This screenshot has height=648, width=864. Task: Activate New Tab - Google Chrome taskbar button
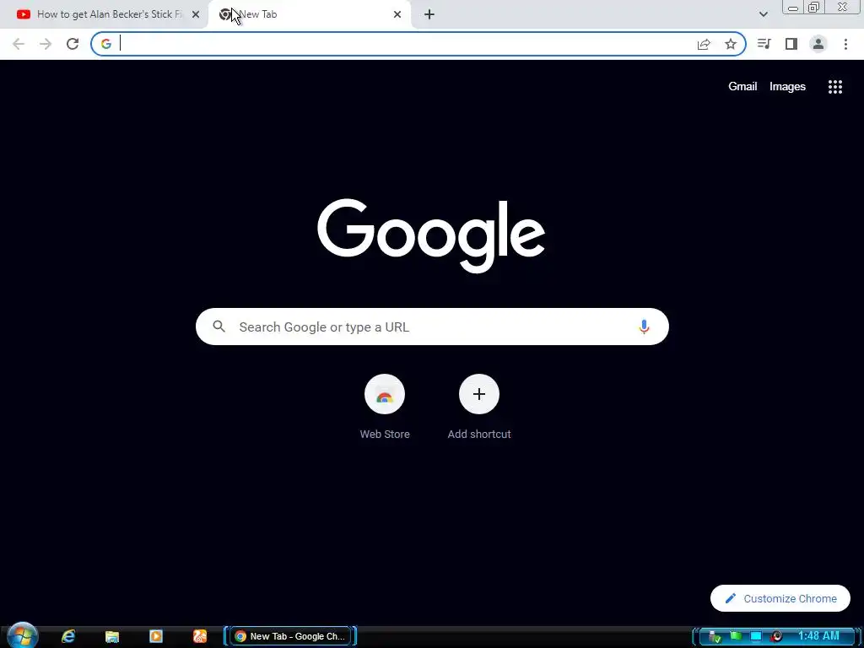coord(290,636)
